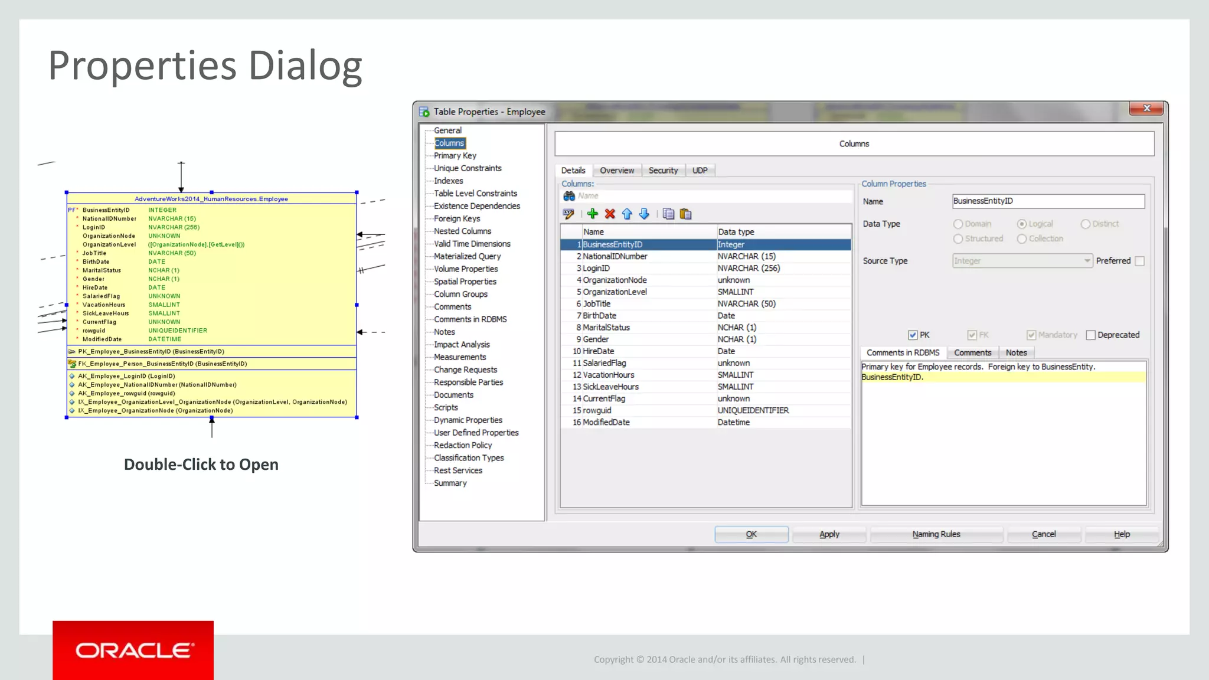Click icon beside FK_Employee_Person_BusinessEntityID in diagram
Viewport: 1209px width, 680px height.
click(72, 364)
